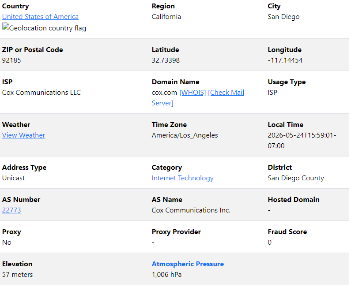The image size is (351, 287).
Task: Click the 57 meters elevation value
Action: 18,275
